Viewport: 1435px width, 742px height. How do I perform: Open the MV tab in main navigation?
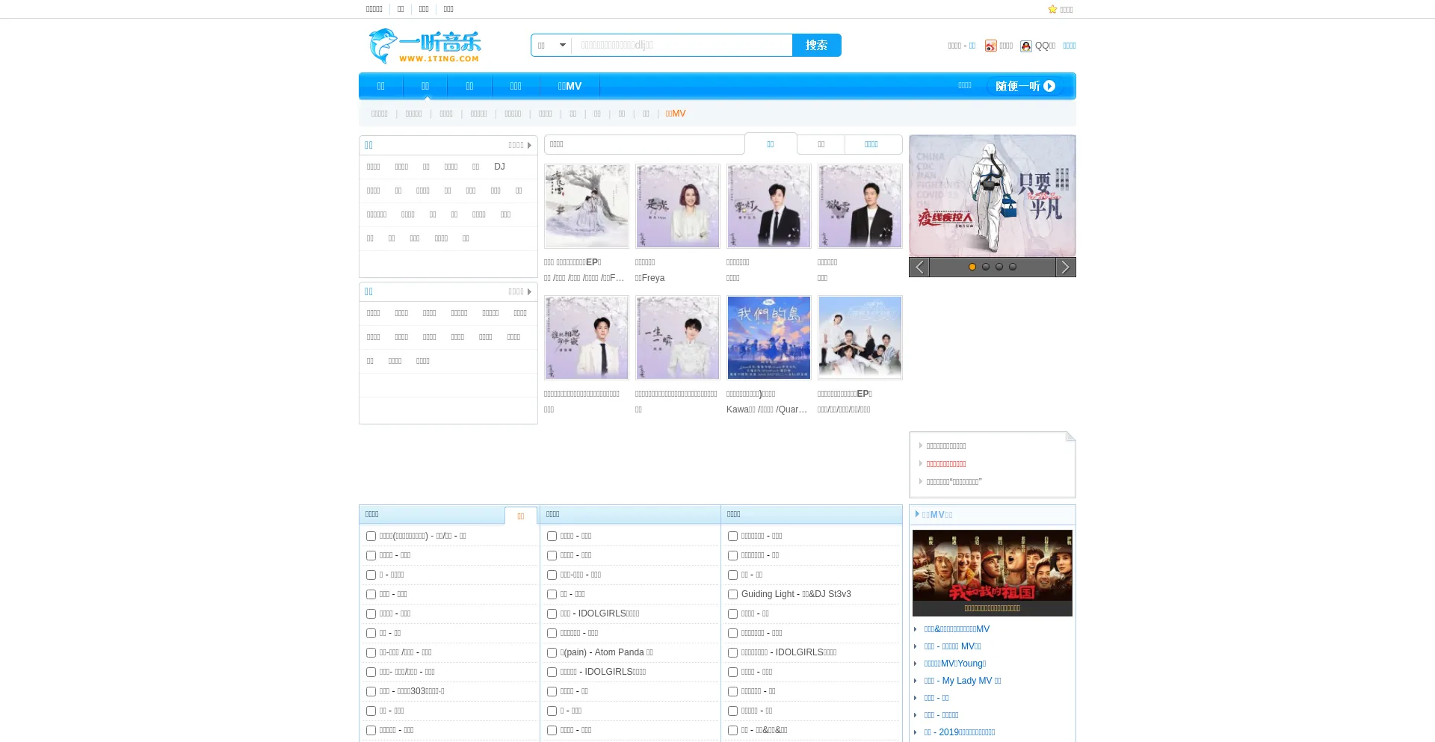[570, 86]
